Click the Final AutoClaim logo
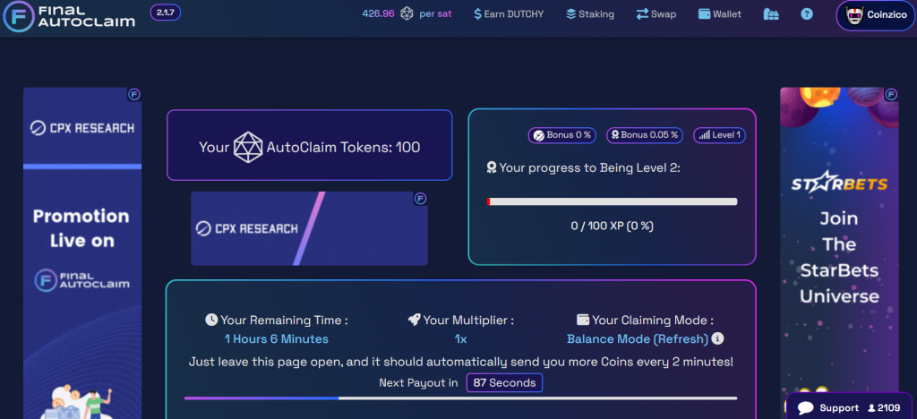Image resolution: width=917 pixels, height=419 pixels. tap(70, 16)
